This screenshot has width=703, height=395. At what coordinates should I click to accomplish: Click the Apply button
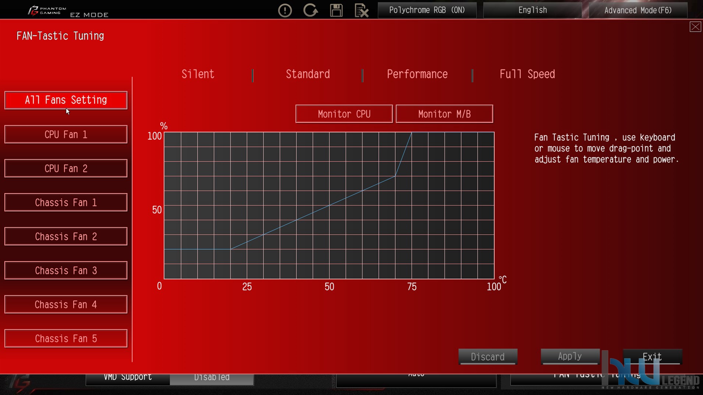click(x=570, y=356)
